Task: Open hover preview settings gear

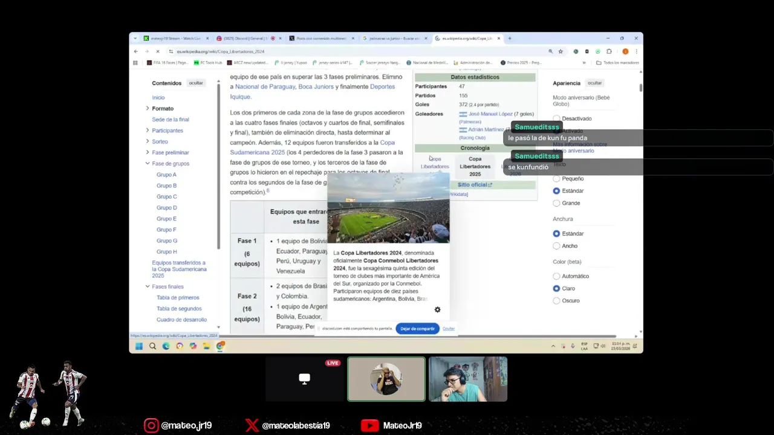Action: 437,309
